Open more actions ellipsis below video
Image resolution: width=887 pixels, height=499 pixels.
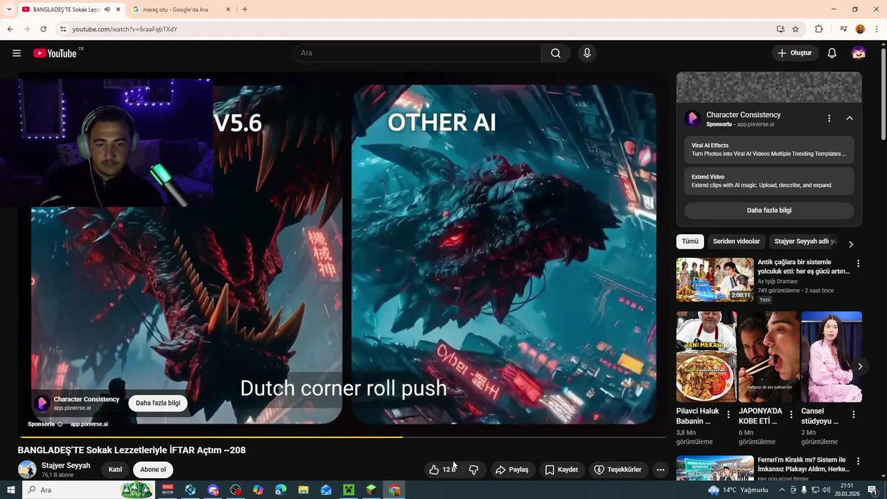[x=660, y=470]
